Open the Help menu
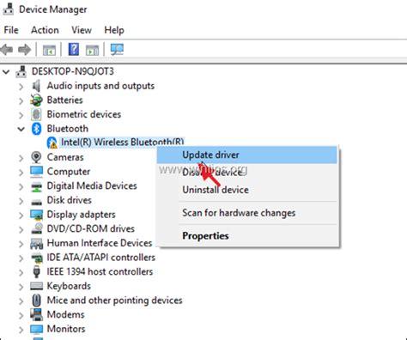Image resolution: width=407 pixels, height=340 pixels. tap(114, 30)
